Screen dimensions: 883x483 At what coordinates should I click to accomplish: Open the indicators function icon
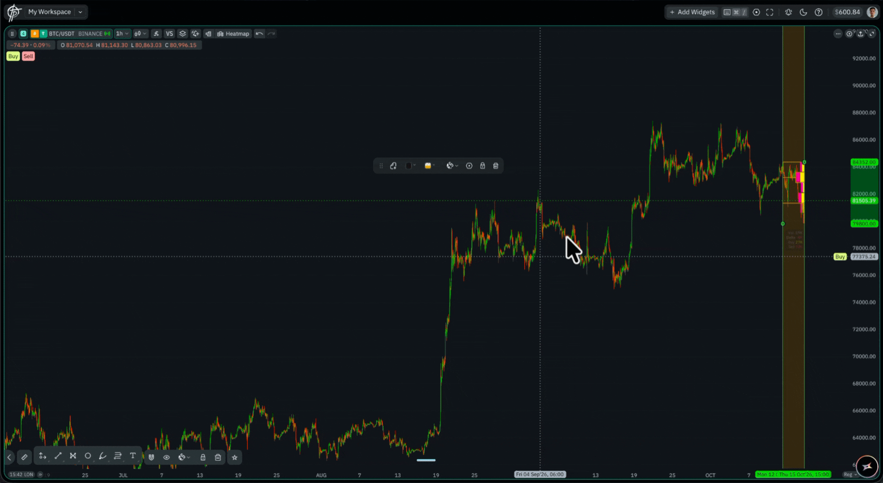click(156, 34)
